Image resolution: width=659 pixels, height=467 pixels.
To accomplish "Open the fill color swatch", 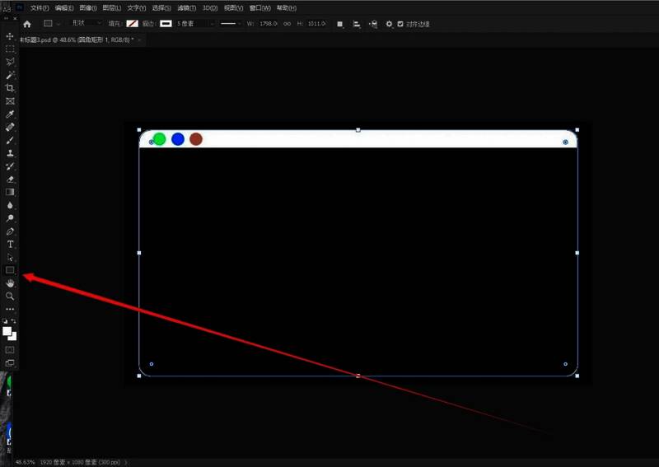I will pyautogui.click(x=132, y=24).
